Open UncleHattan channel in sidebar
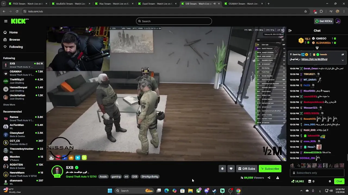Image resolution: width=348 pixels, height=195 pixels. tap(23, 97)
